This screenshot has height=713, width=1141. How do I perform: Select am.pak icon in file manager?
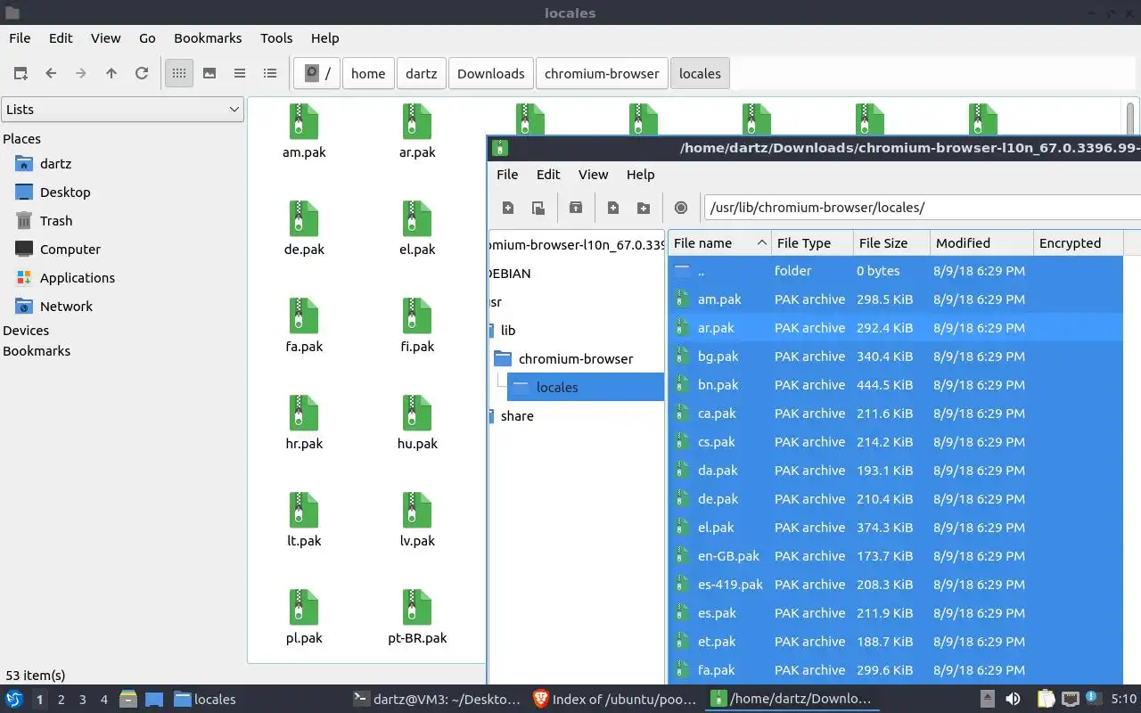point(304,131)
